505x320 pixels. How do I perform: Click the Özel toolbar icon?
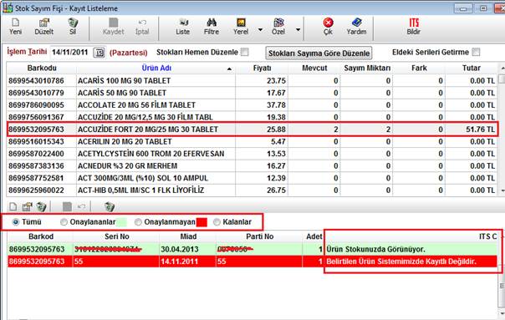278,23
